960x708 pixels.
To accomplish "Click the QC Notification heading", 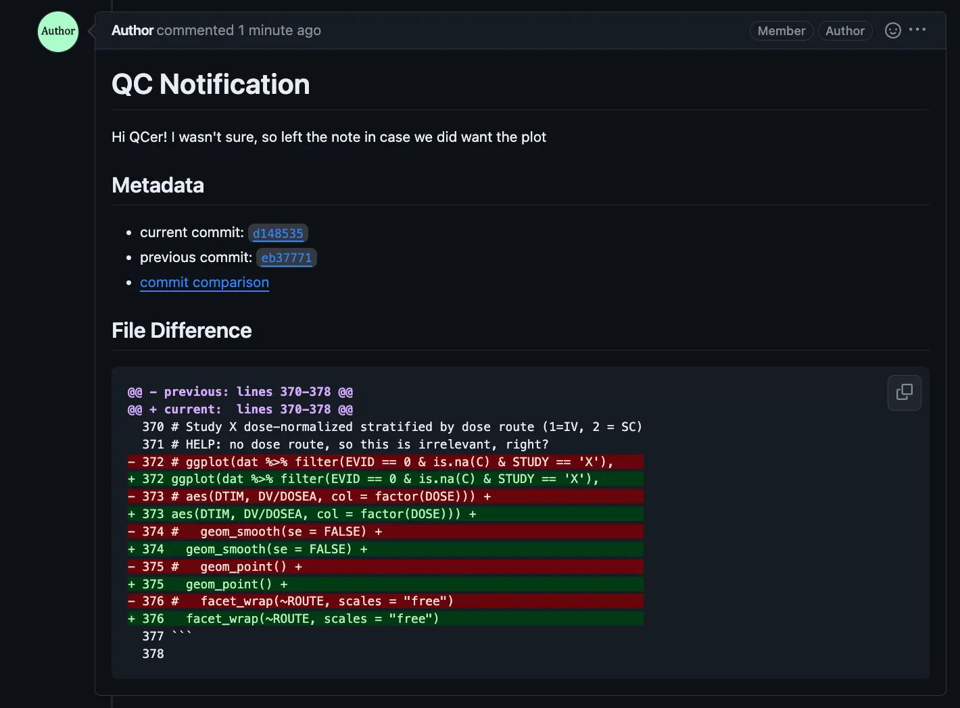I will click(210, 84).
